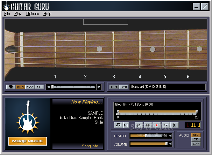Click the fretboard position slider
This screenshot has height=155, width=212.
(x=73, y=87)
